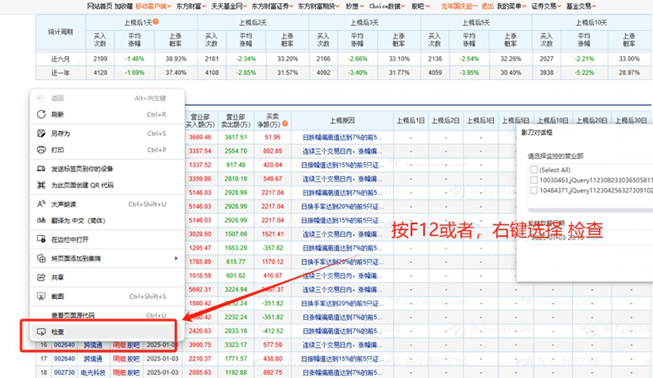This screenshot has height=378, width=653.
Task: Click the -412.52 net amount cell
Action: 273,331
